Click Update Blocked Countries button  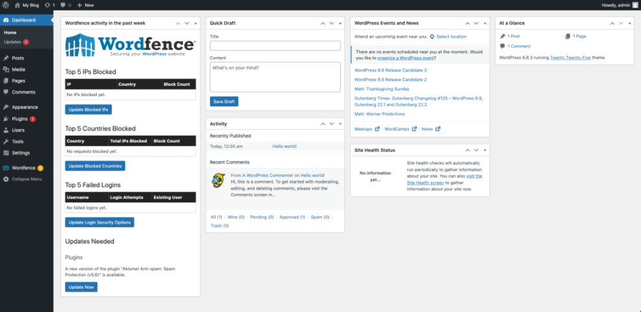click(95, 166)
